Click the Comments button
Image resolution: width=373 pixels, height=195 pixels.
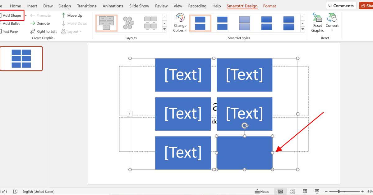tap(341, 5)
